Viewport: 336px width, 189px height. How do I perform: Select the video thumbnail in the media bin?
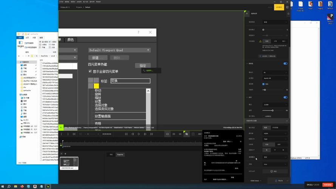[69, 163]
